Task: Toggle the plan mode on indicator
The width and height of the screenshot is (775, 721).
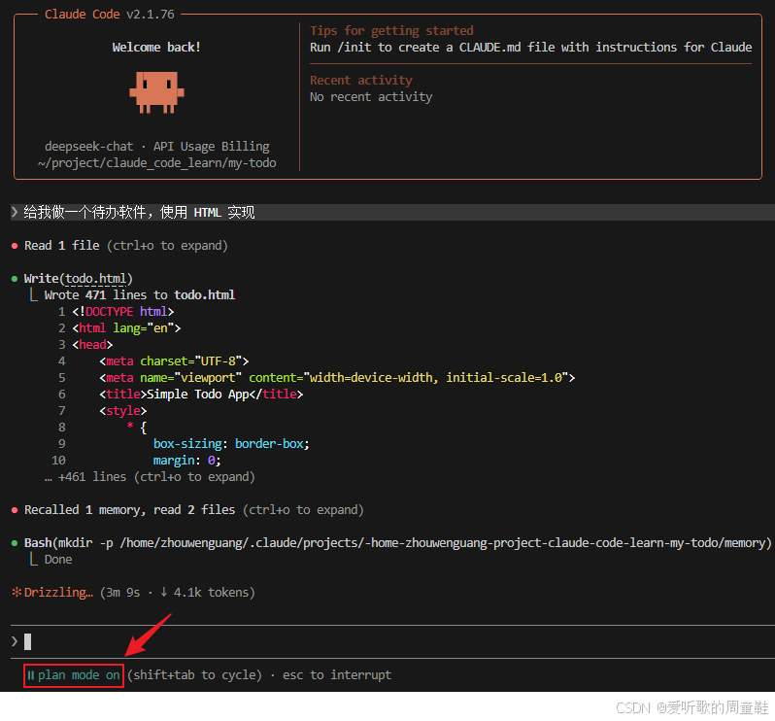Action: pyautogui.click(x=74, y=675)
